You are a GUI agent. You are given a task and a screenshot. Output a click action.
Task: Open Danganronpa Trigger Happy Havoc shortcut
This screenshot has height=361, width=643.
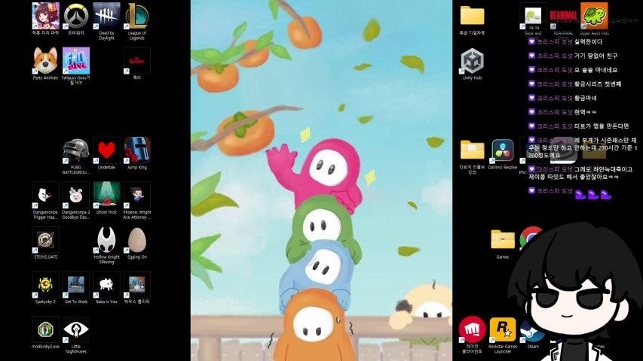click(45, 196)
